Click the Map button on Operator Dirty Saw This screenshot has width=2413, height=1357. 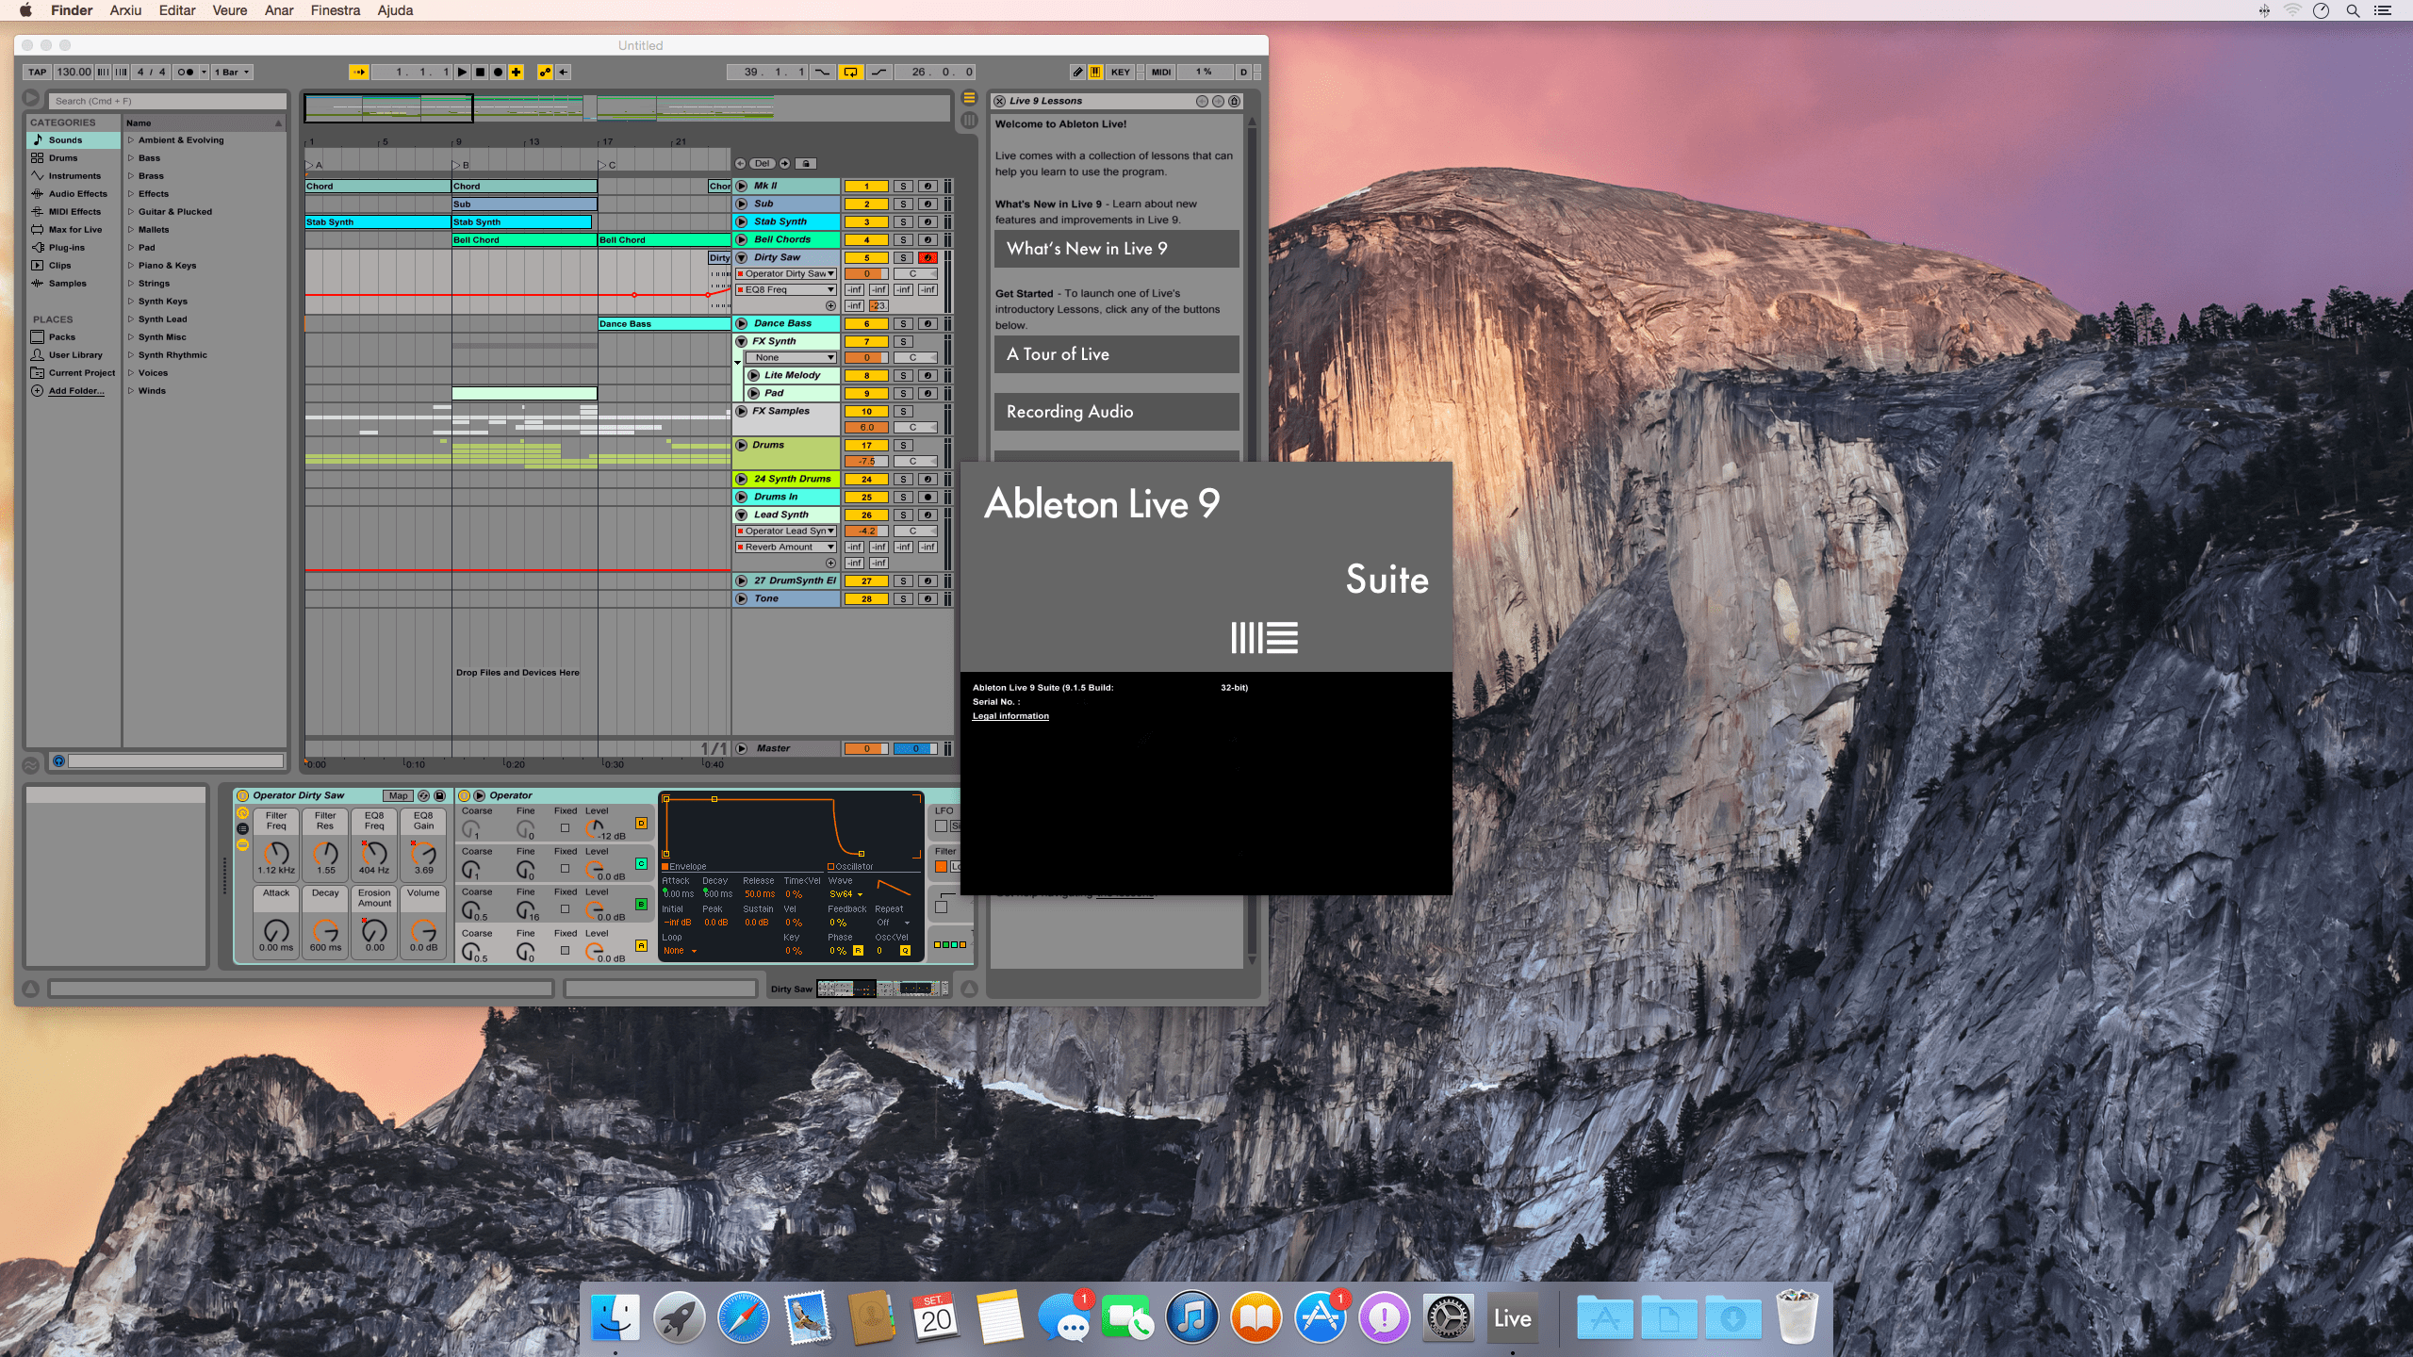point(399,795)
